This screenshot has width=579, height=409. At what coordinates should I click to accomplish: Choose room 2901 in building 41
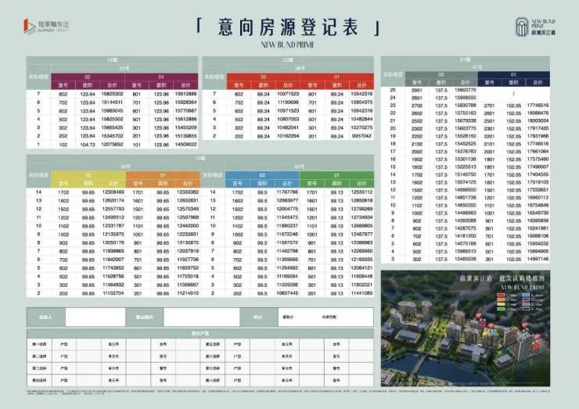[x=415, y=91]
